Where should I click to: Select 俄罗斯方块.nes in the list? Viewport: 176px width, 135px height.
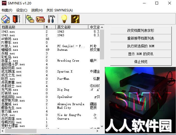click(13, 100)
